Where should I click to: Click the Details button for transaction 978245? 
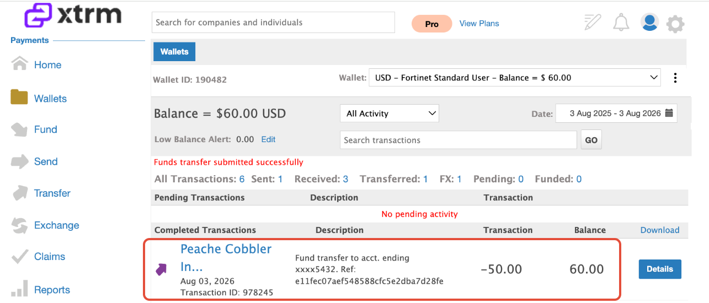pos(660,269)
